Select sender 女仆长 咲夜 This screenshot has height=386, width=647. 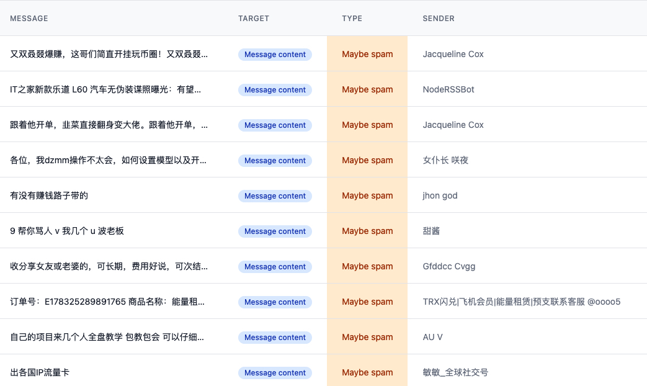click(445, 160)
